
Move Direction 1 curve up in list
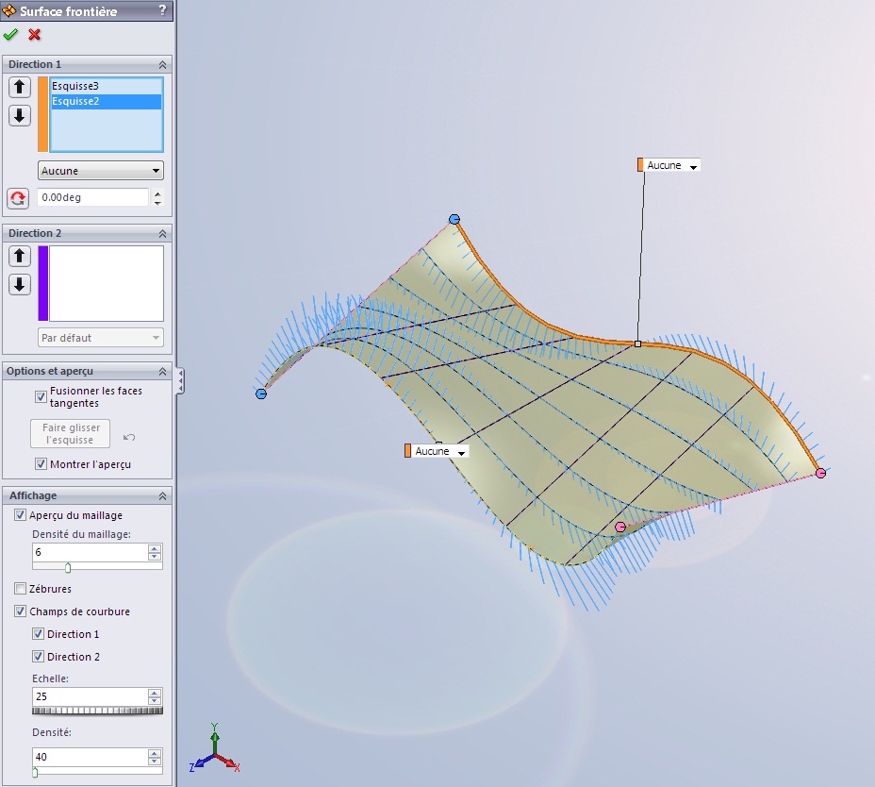tap(20, 88)
